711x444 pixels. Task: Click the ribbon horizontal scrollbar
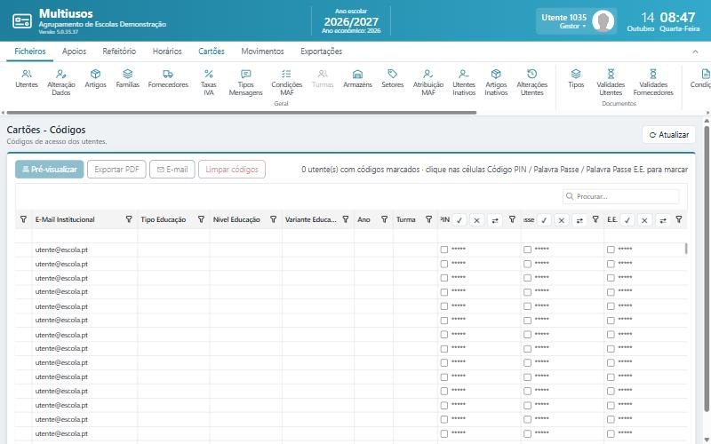[242, 113]
